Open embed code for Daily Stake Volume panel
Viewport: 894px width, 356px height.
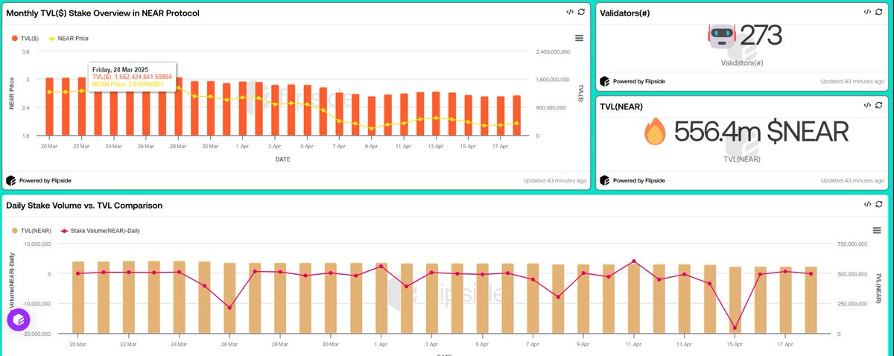[868, 204]
